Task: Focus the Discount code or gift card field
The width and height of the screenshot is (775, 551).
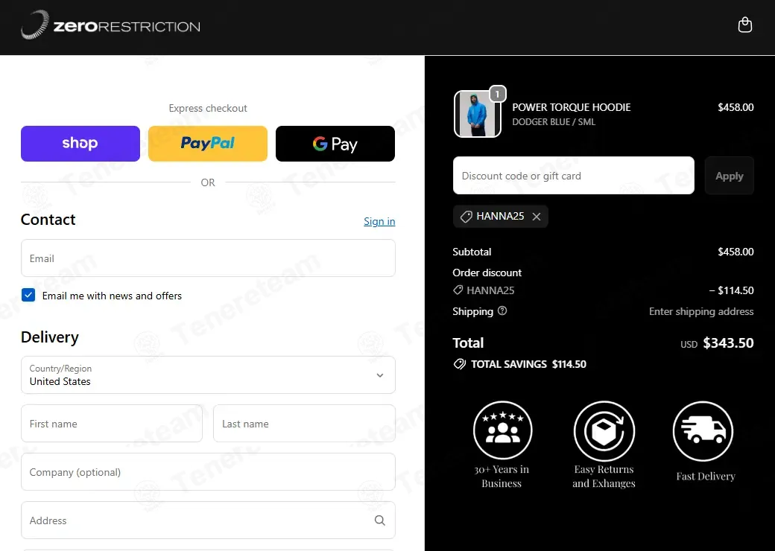Action: pyautogui.click(x=573, y=176)
